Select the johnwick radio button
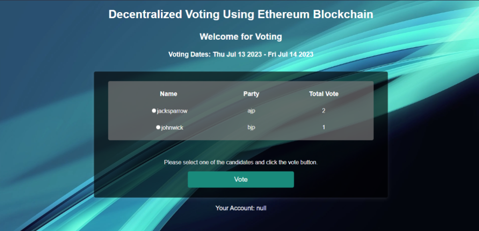The image size is (479, 231). (x=158, y=127)
